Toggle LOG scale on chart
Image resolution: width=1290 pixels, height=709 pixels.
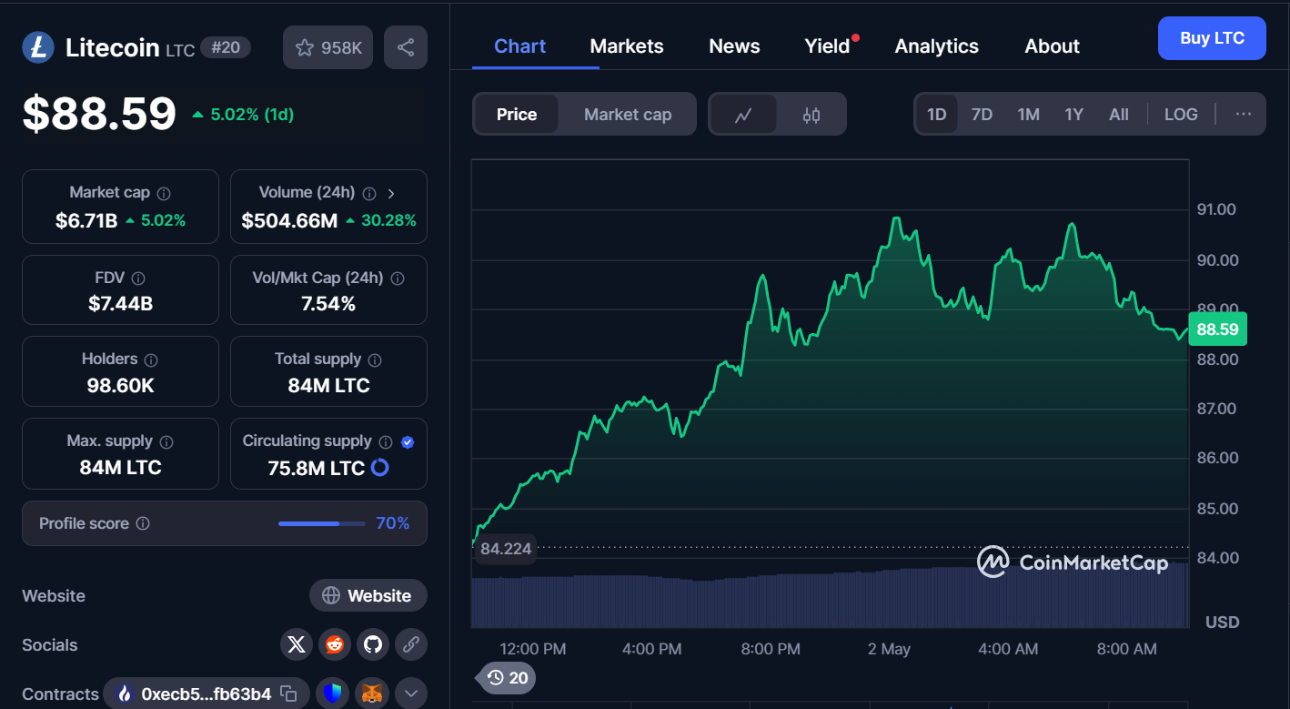pyautogui.click(x=1181, y=115)
